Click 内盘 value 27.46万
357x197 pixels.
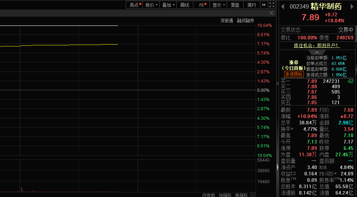(x=345, y=154)
